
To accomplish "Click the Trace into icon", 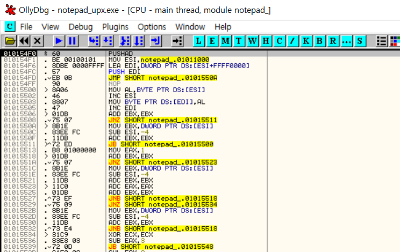I will pos(125,41).
